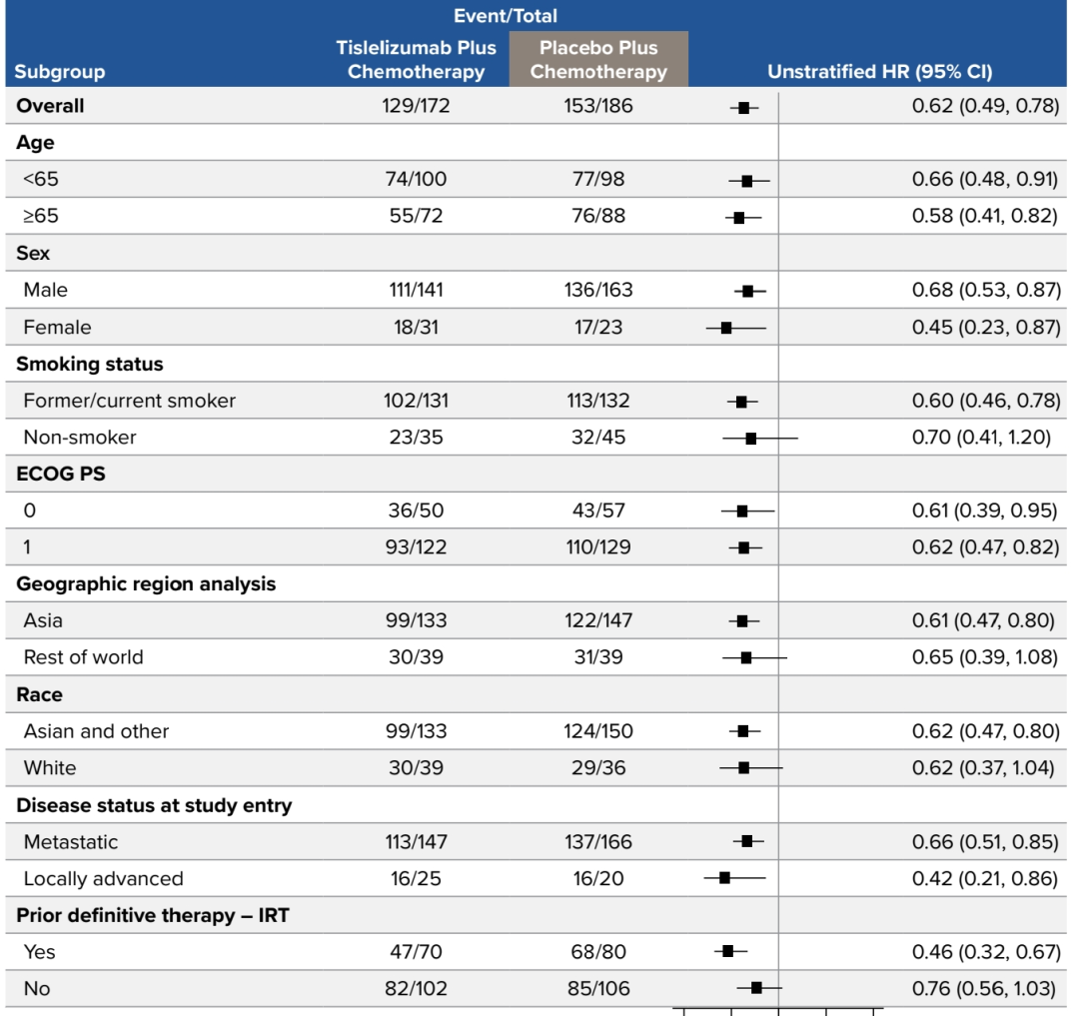Click the Tislelizumab Plus Chemotherapy column header

[x=416, y=60]
